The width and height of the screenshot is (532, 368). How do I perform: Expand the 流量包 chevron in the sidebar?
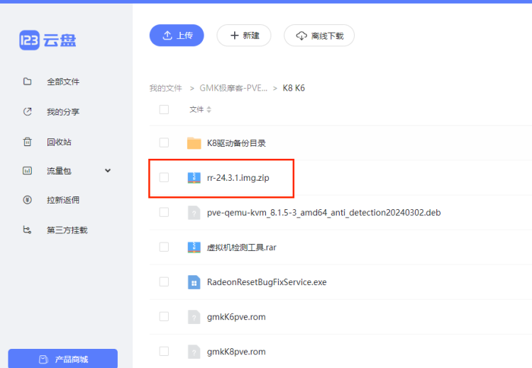108,171
